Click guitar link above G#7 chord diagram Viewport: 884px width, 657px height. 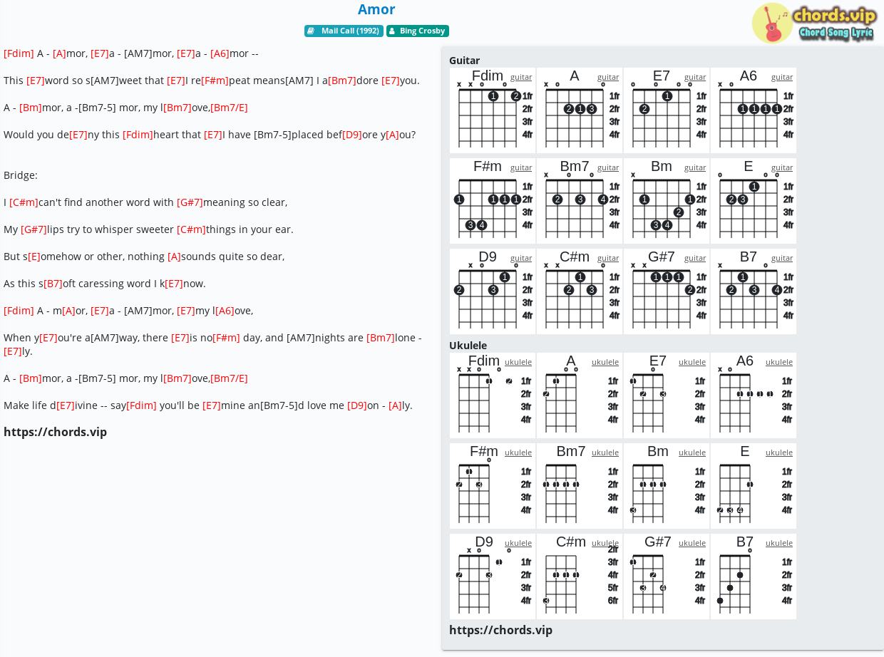point(695,258)
